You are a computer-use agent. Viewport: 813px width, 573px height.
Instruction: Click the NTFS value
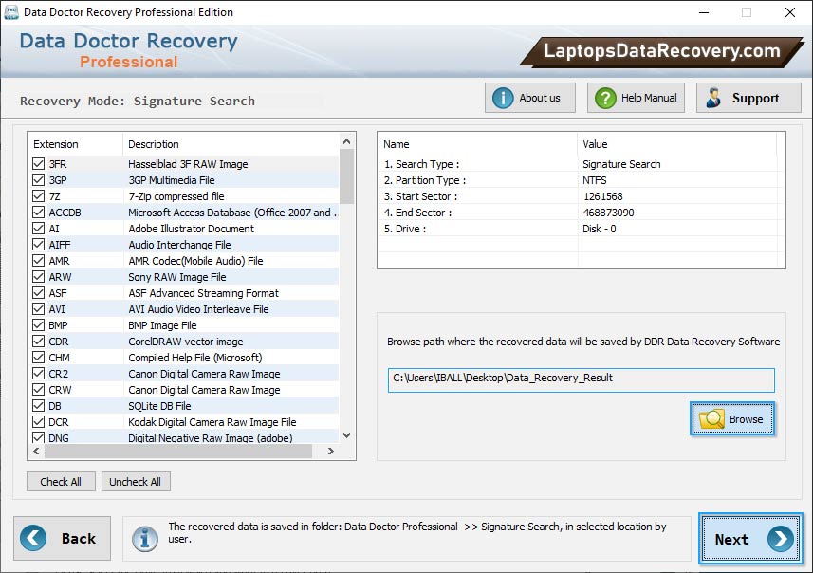pyautogui.click(x=594, y=180)
